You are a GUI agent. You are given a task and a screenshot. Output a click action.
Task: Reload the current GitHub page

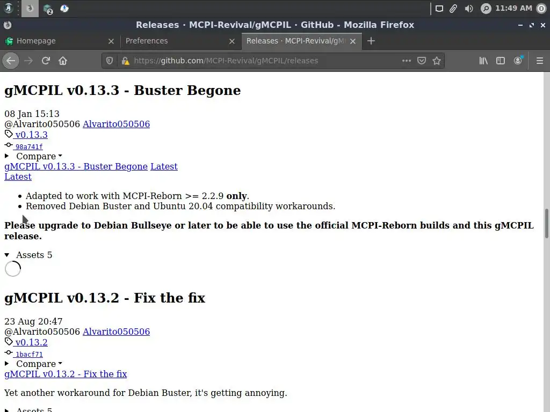coord(46,61)
